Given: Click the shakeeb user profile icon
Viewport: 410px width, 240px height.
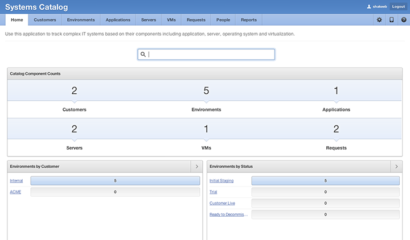Looking at the screenshot, I should click(x=369, y=7).
